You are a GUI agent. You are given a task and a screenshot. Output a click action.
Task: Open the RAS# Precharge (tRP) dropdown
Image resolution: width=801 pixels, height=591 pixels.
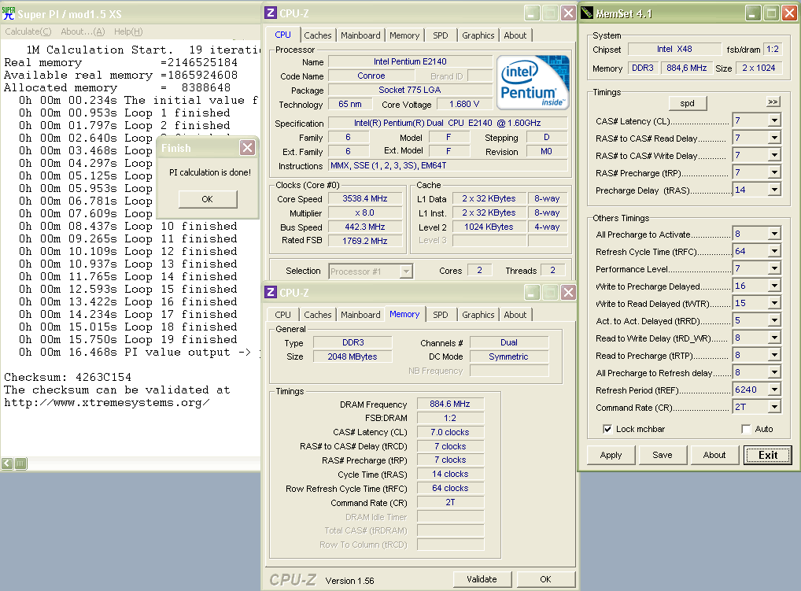pos(774,172)
